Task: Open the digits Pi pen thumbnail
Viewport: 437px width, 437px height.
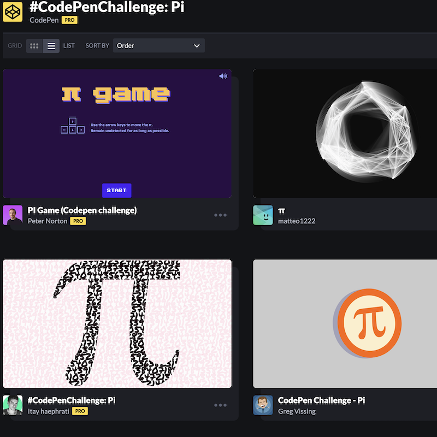Action: pos(117,323)
